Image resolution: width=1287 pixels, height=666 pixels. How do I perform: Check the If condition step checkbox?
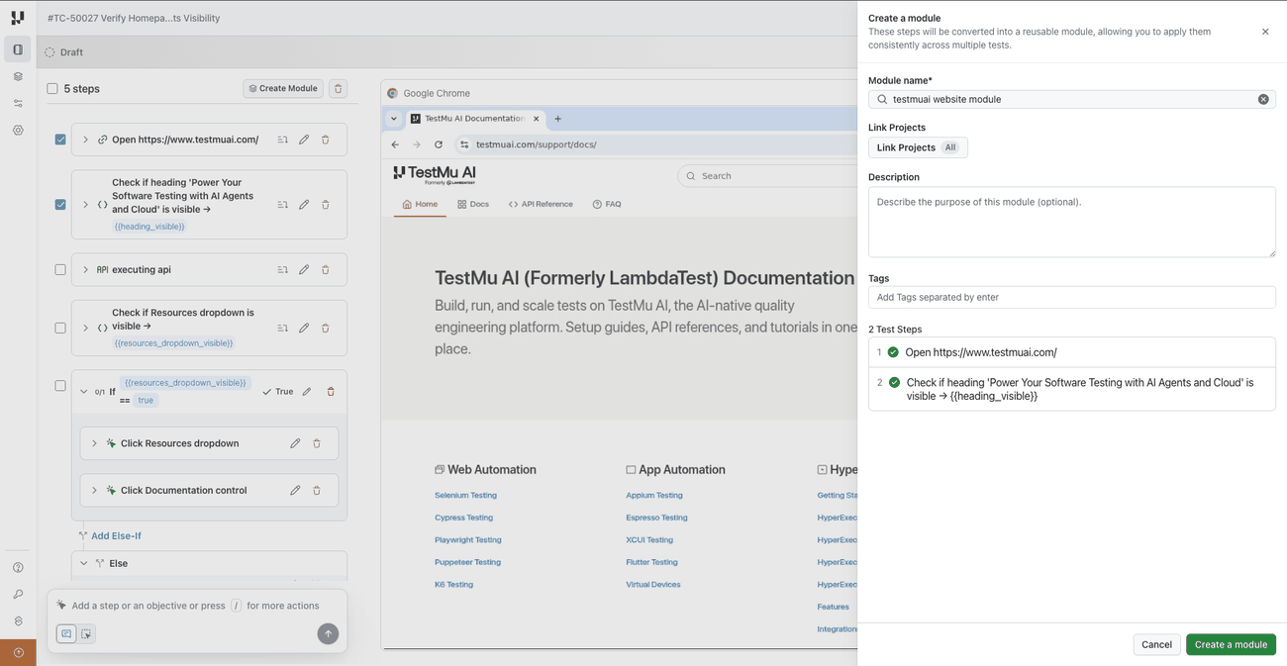[60, 386]
